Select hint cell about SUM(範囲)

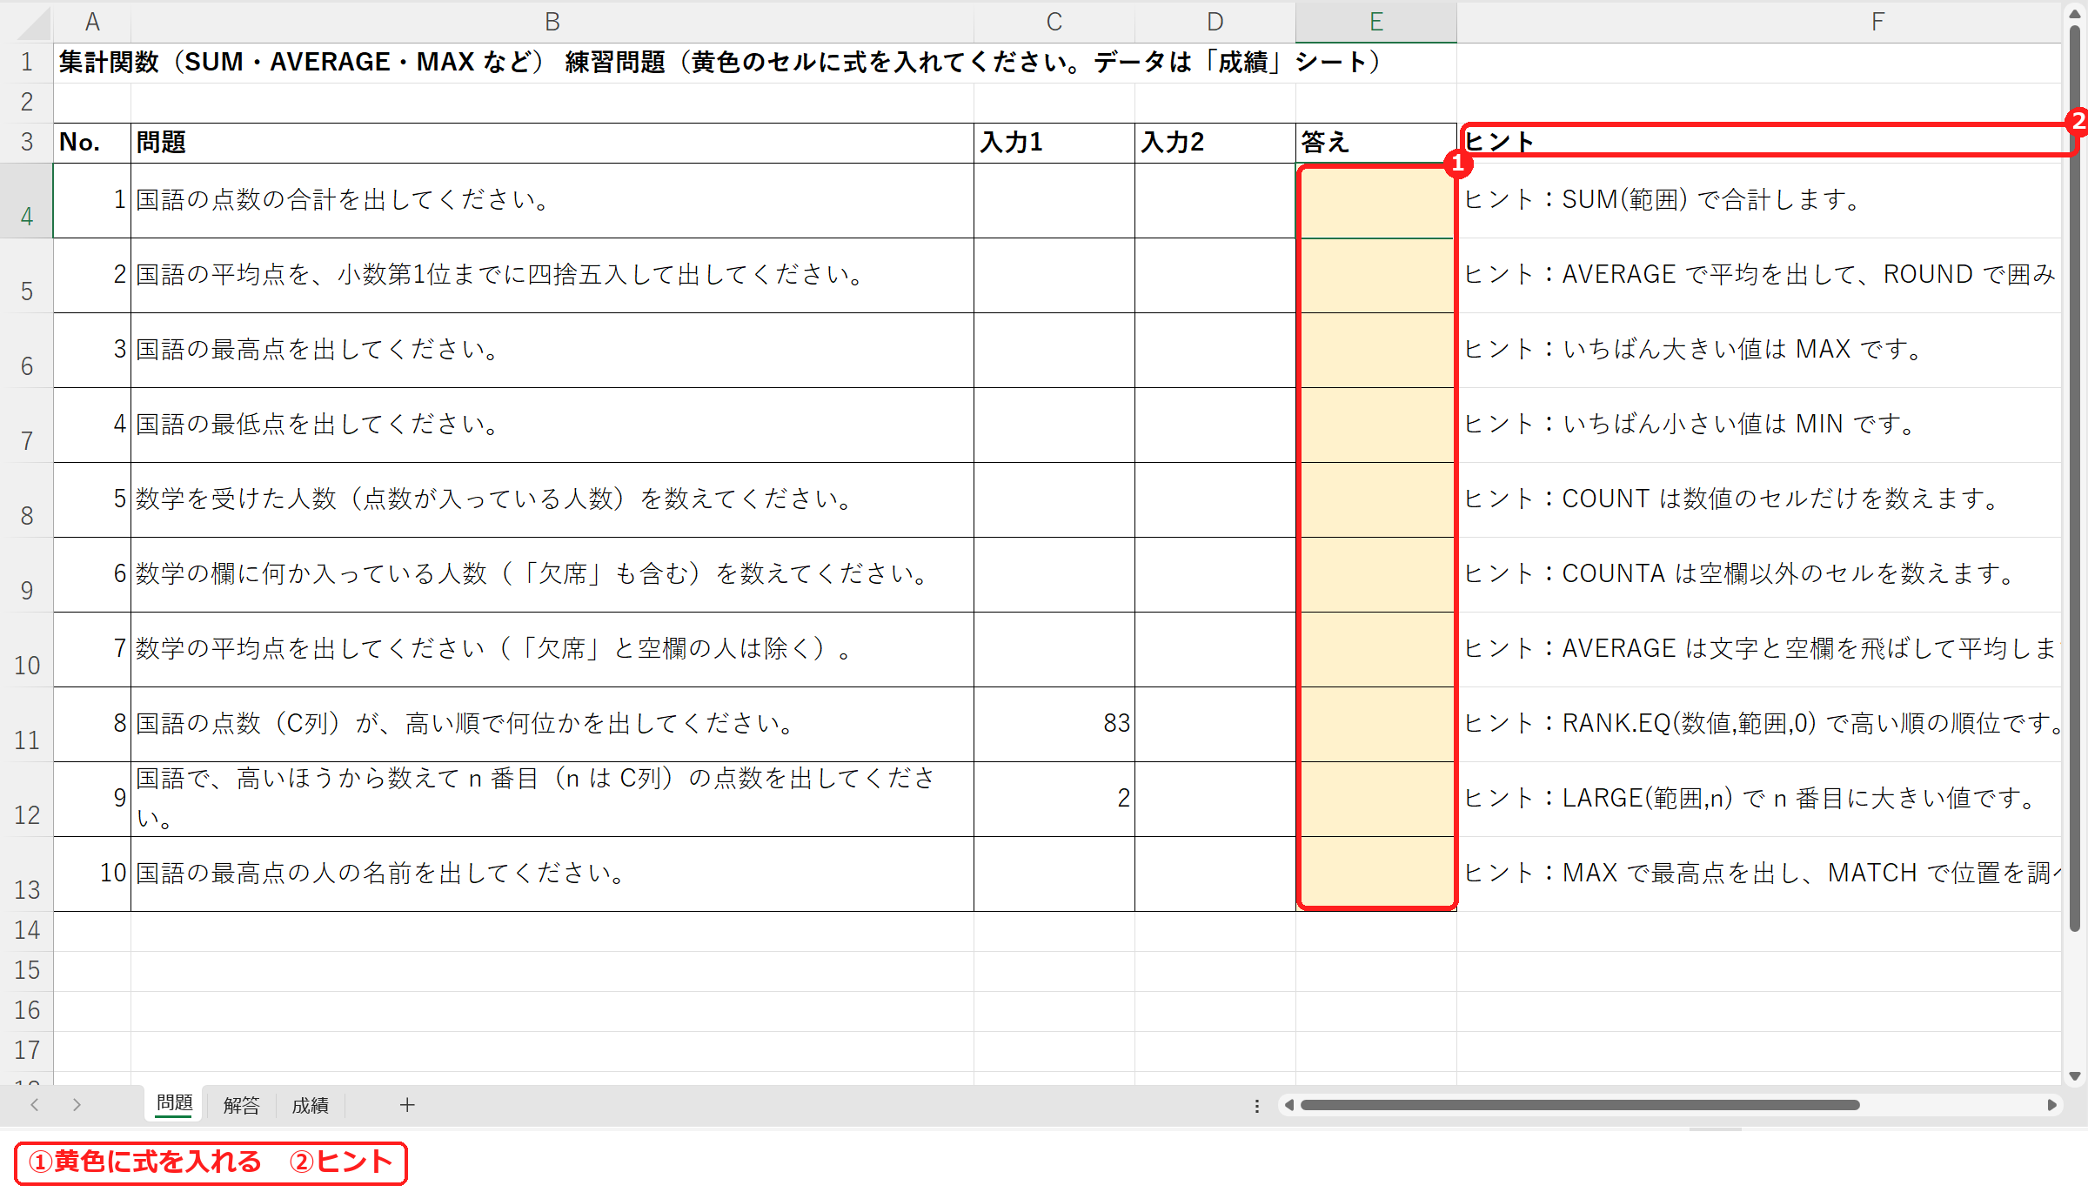click(x=1759, y=201)
